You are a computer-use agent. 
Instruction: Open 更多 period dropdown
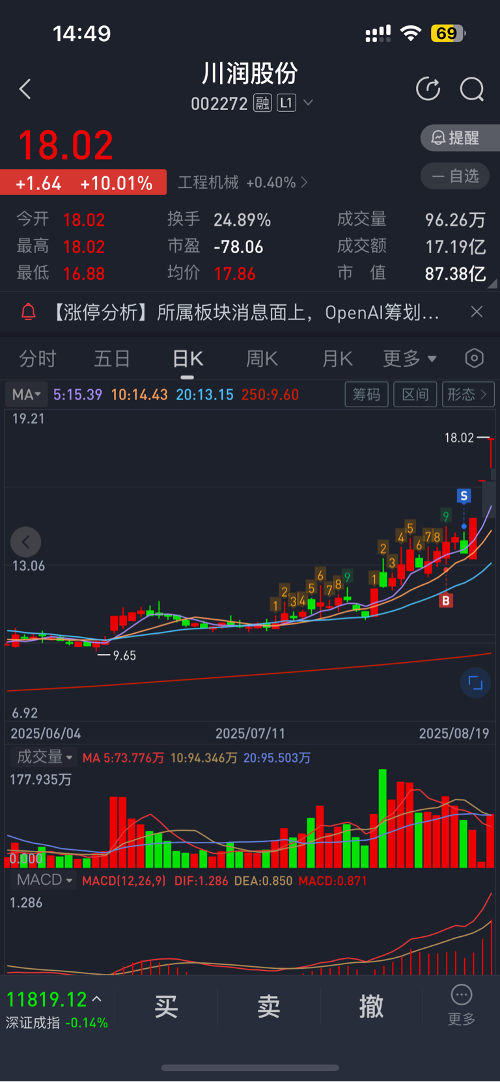(x=410, y=358)
